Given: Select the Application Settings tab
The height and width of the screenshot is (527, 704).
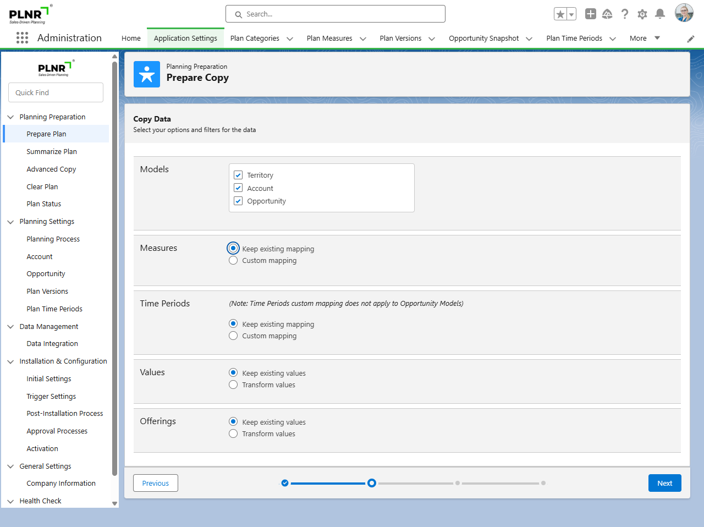Looking at the screenshot, I should point(185,38).
